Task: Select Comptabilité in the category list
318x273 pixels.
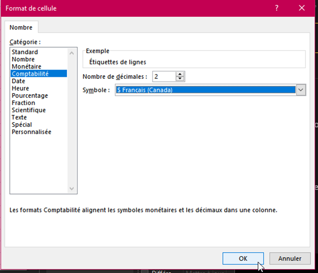Action: (x=30, y=74)
